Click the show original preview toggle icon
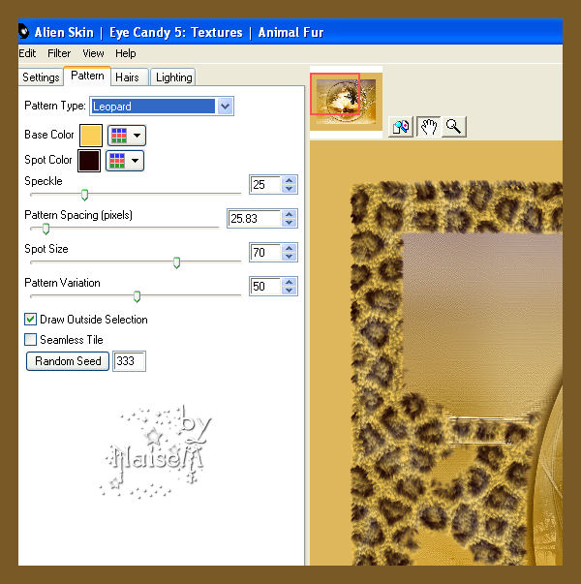581x584 pixels. 401,127
